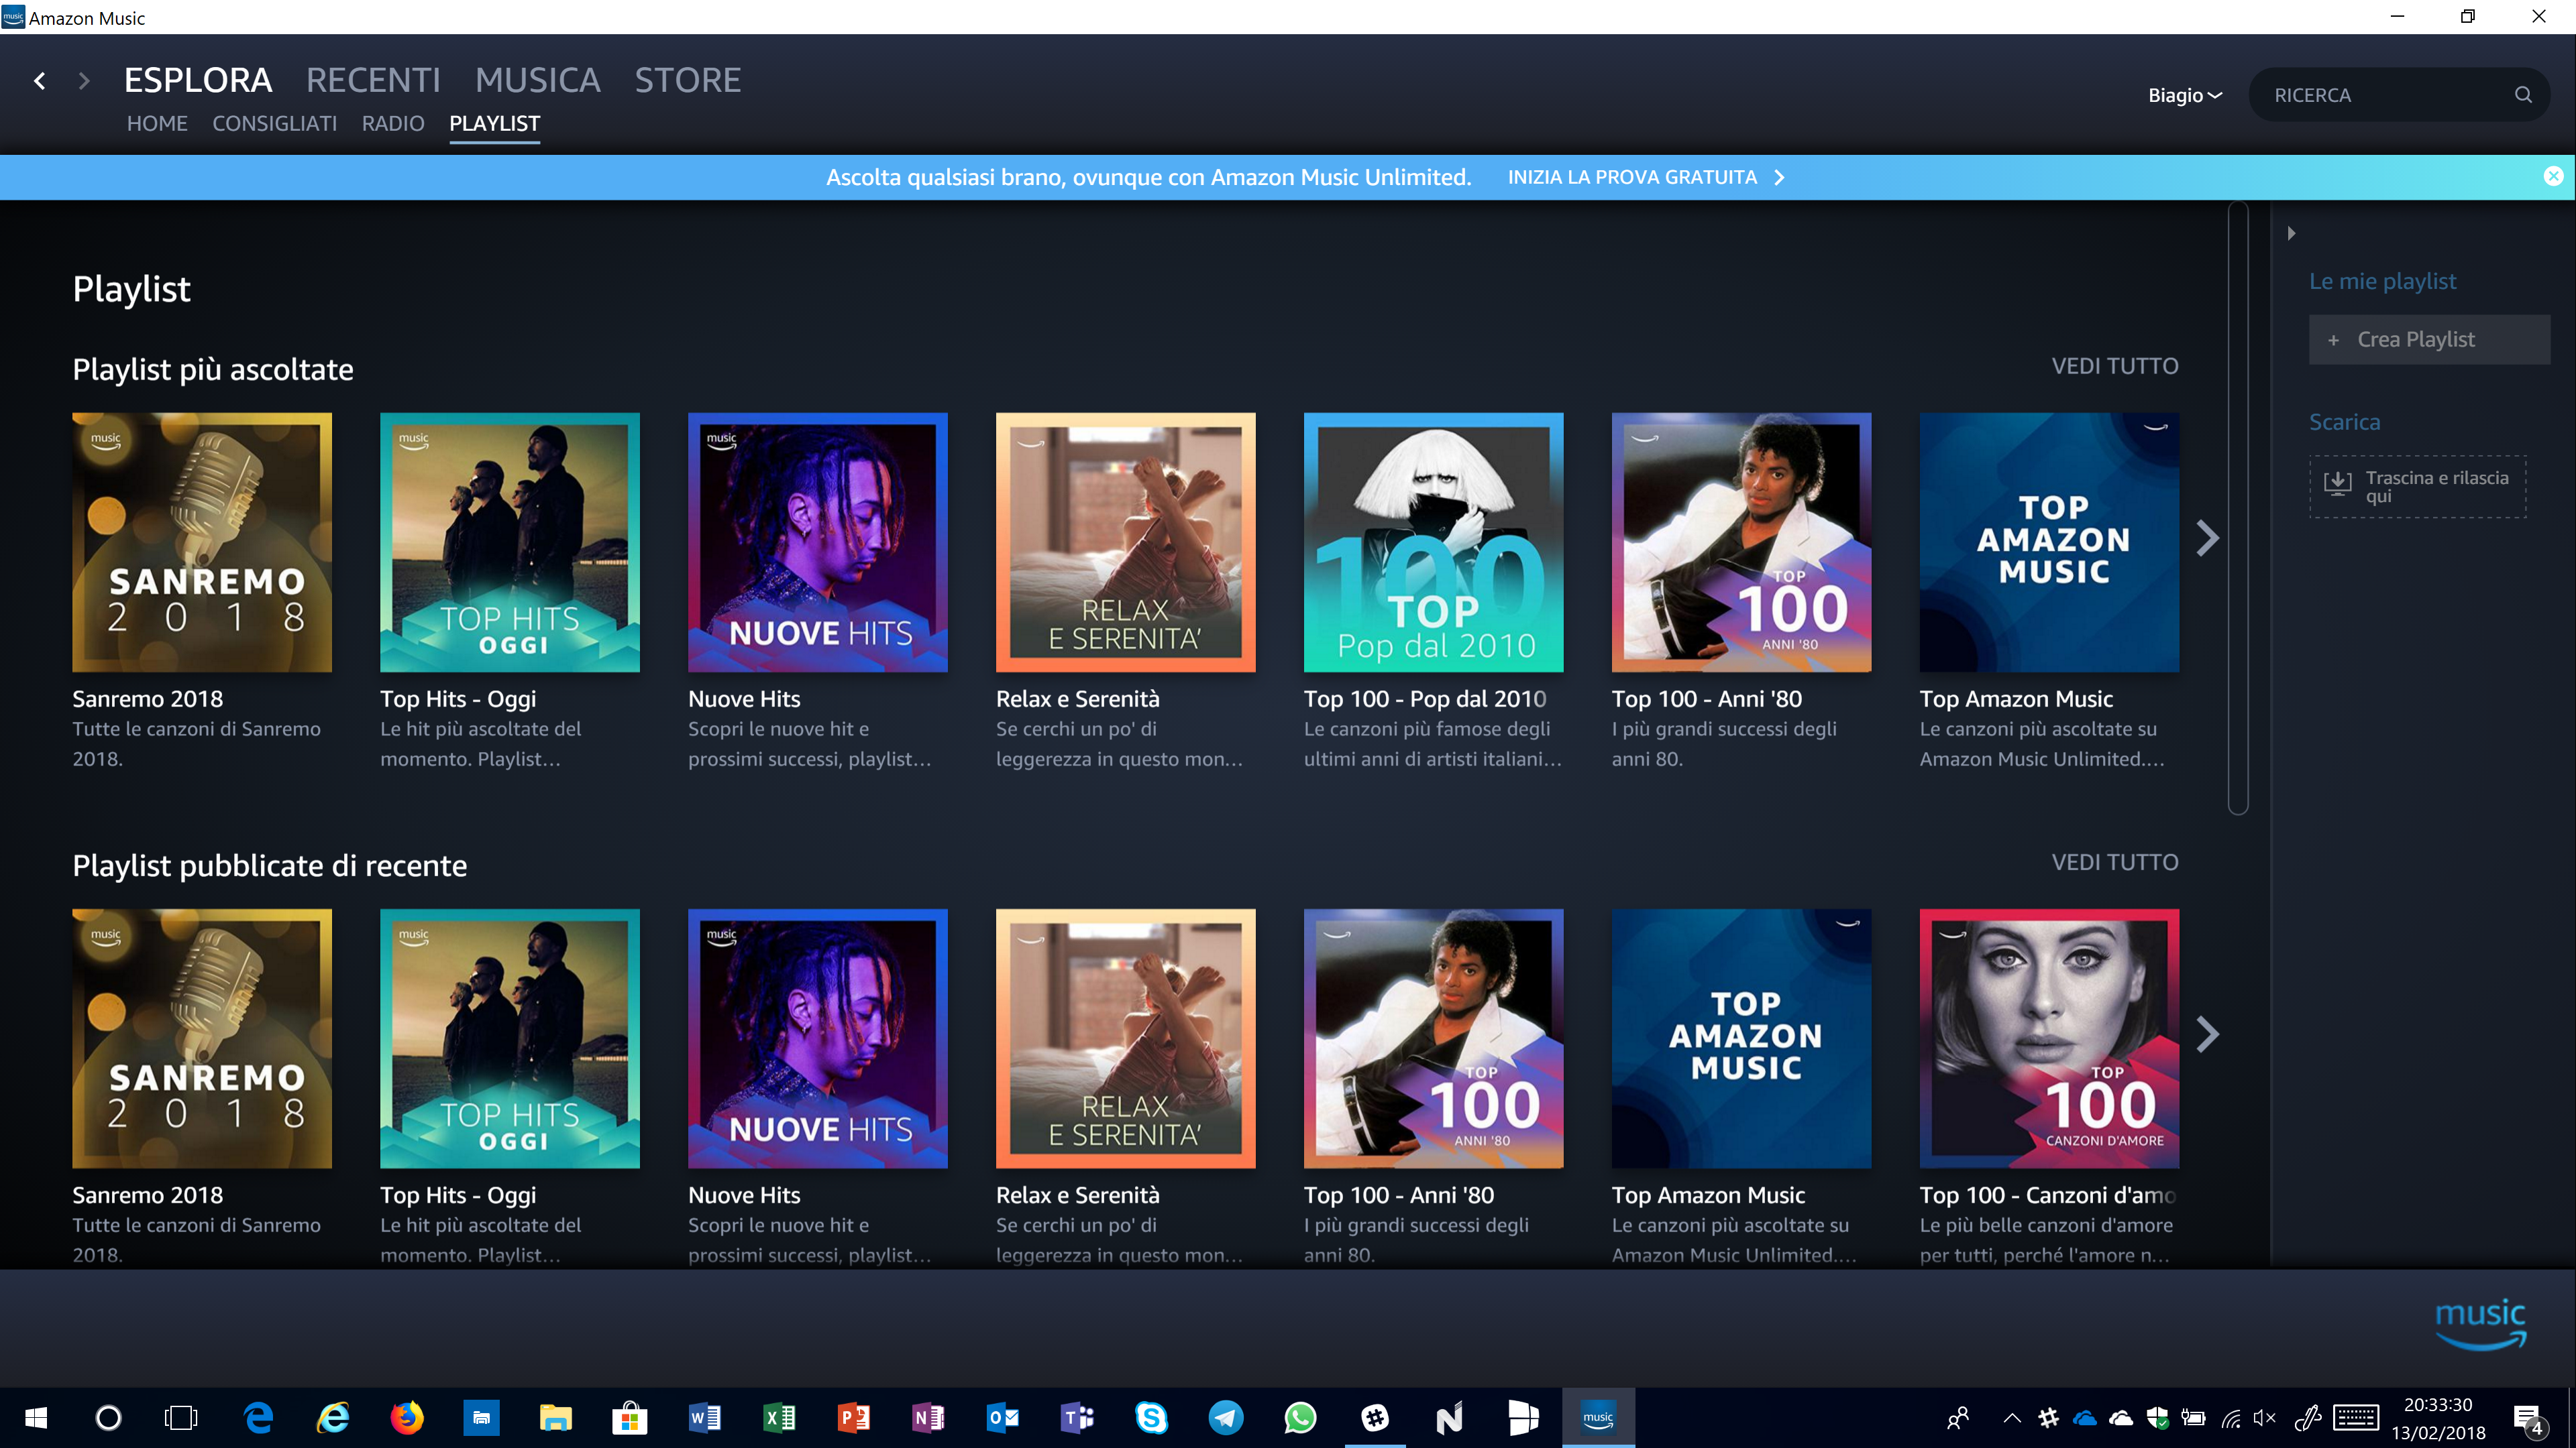The height and width of the screenshot is (1448, 2576).
Task: Open Cortana search circle
Action: 108,1417
